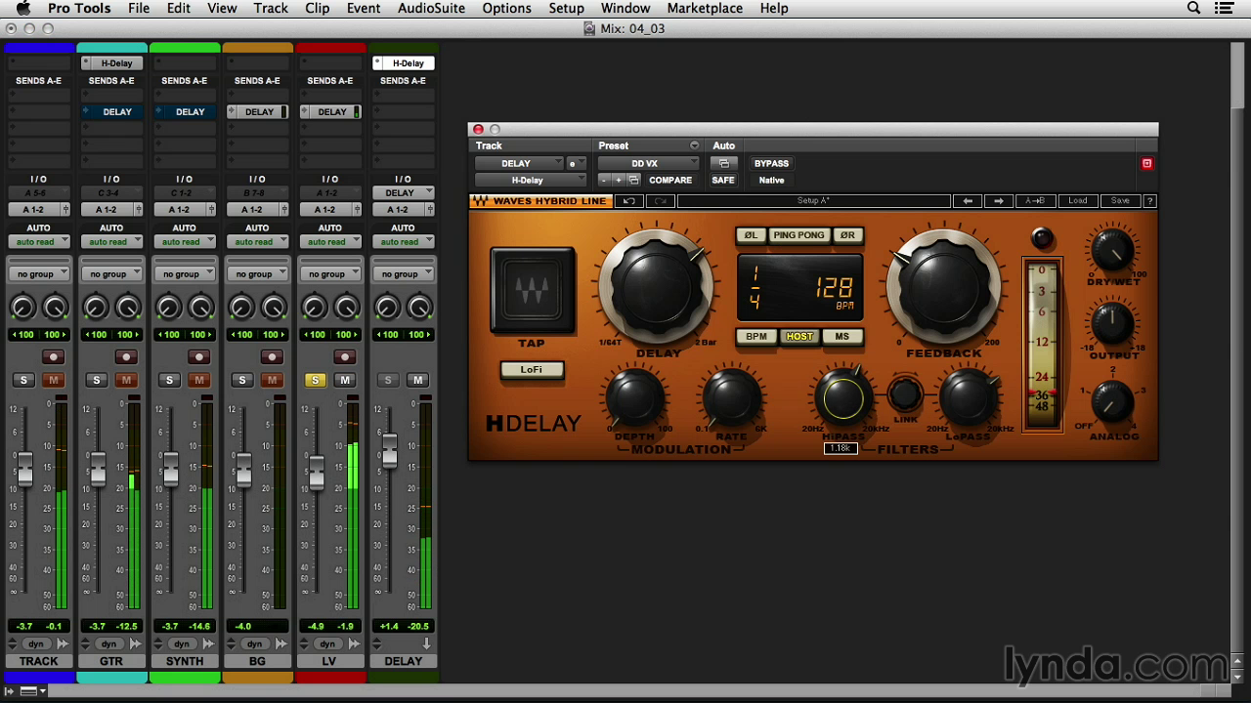This screenshot has height=703, width=1251.
Task: Open the A 1-2 output selector on the SYNTH channel
Action: (184, 210)
